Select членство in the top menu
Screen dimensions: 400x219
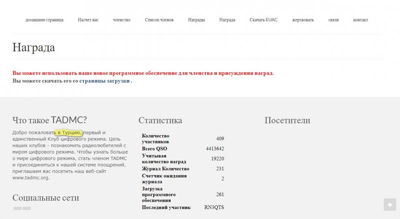(x=122, y=20)
